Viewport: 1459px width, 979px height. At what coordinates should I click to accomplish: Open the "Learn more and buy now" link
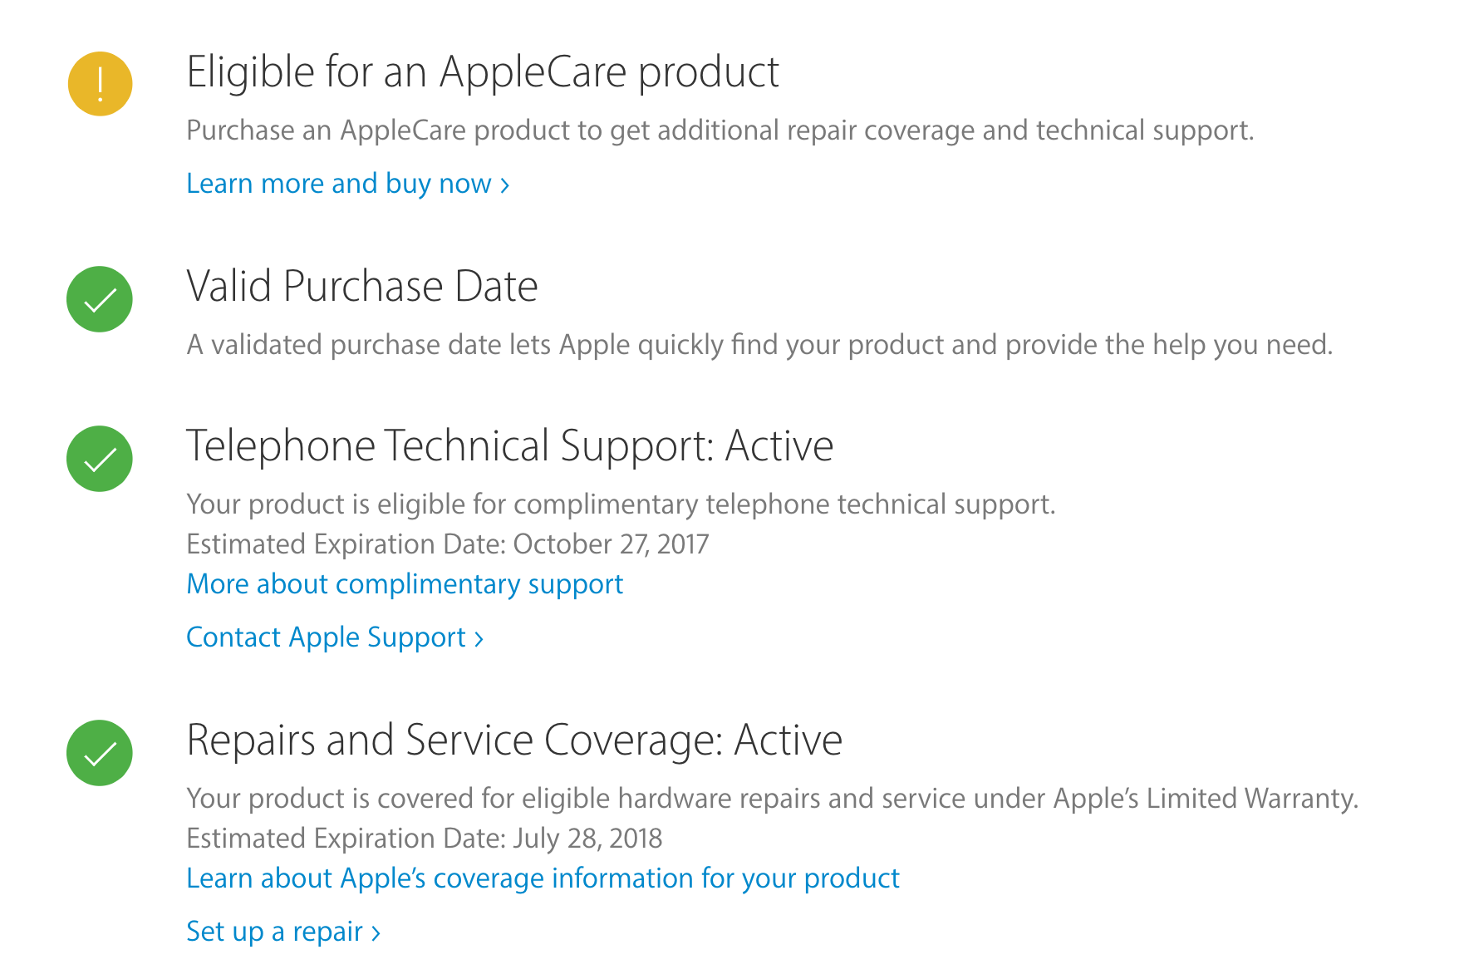click(x=339, y=184)
